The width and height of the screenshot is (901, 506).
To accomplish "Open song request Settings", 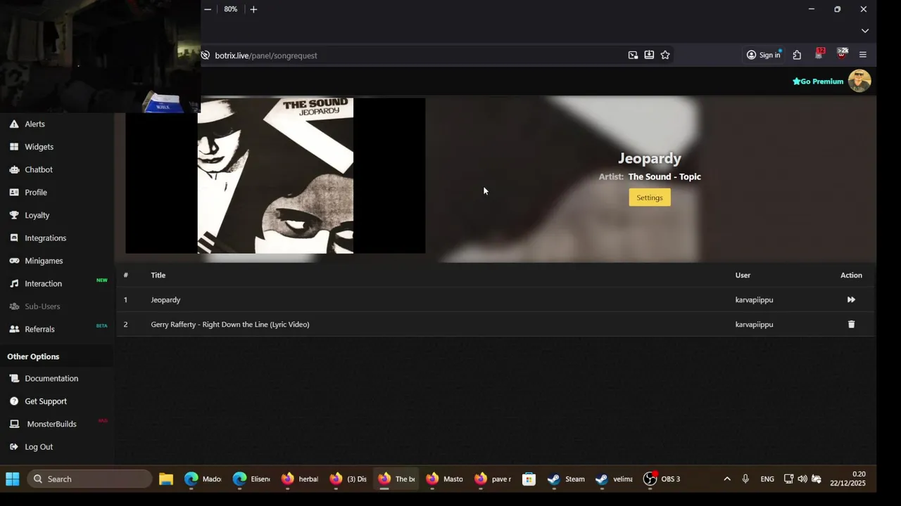I will coord(650,197).
